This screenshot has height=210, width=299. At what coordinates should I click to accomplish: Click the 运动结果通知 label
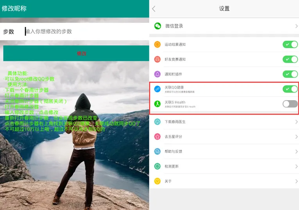(175, 45)
